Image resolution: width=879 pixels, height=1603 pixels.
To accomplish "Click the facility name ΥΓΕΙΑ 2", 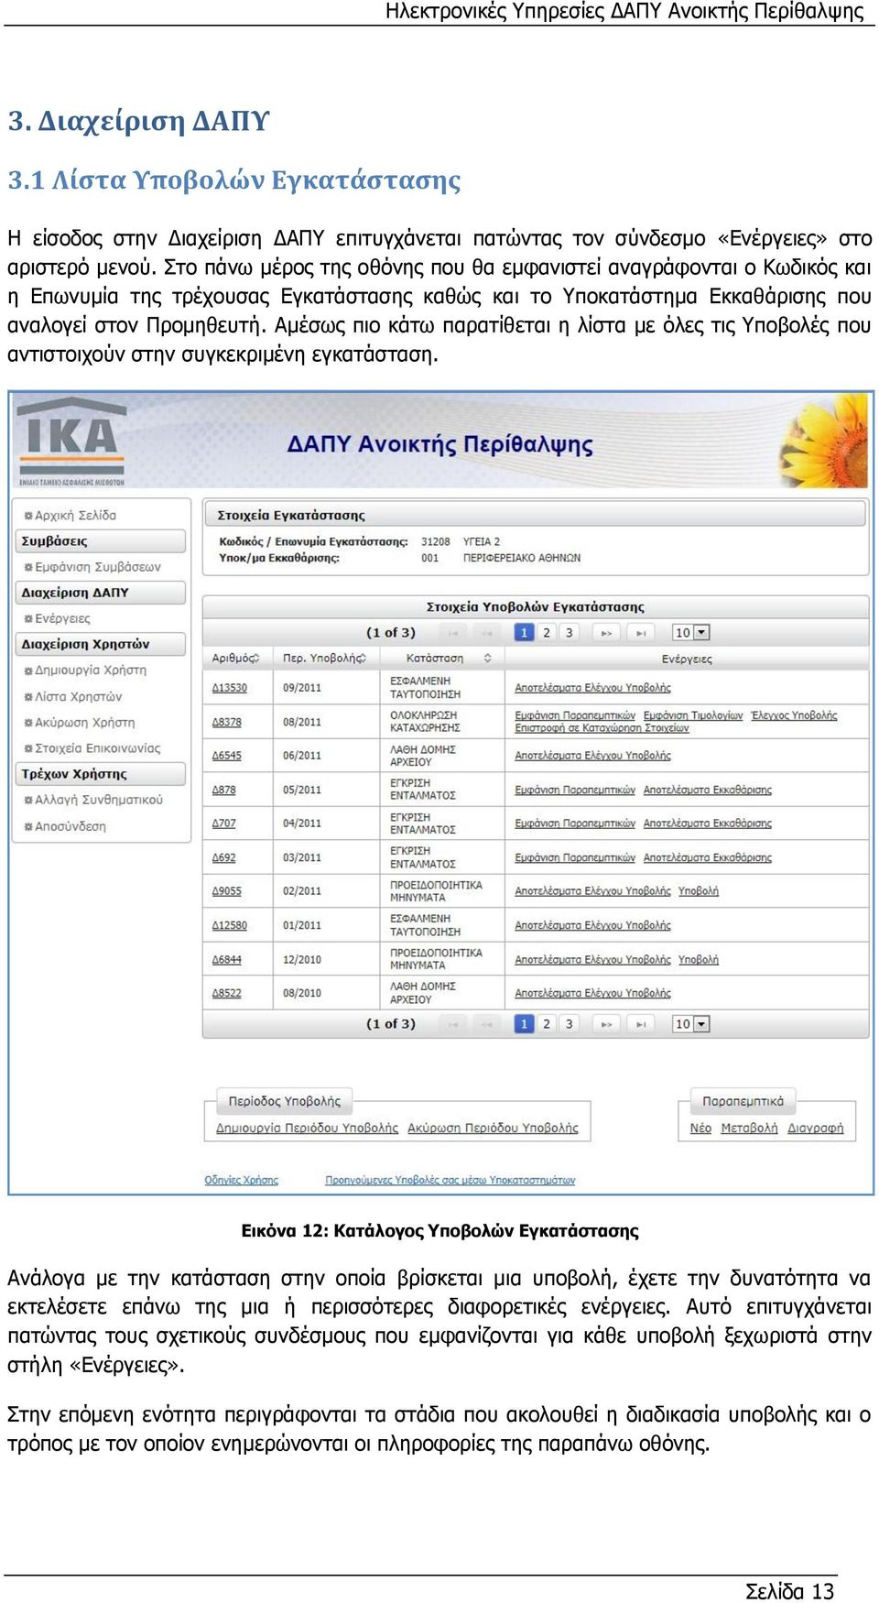I will tap(483, 542).
